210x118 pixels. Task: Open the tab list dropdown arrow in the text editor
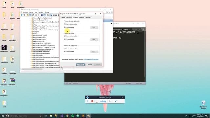point(144,29)
